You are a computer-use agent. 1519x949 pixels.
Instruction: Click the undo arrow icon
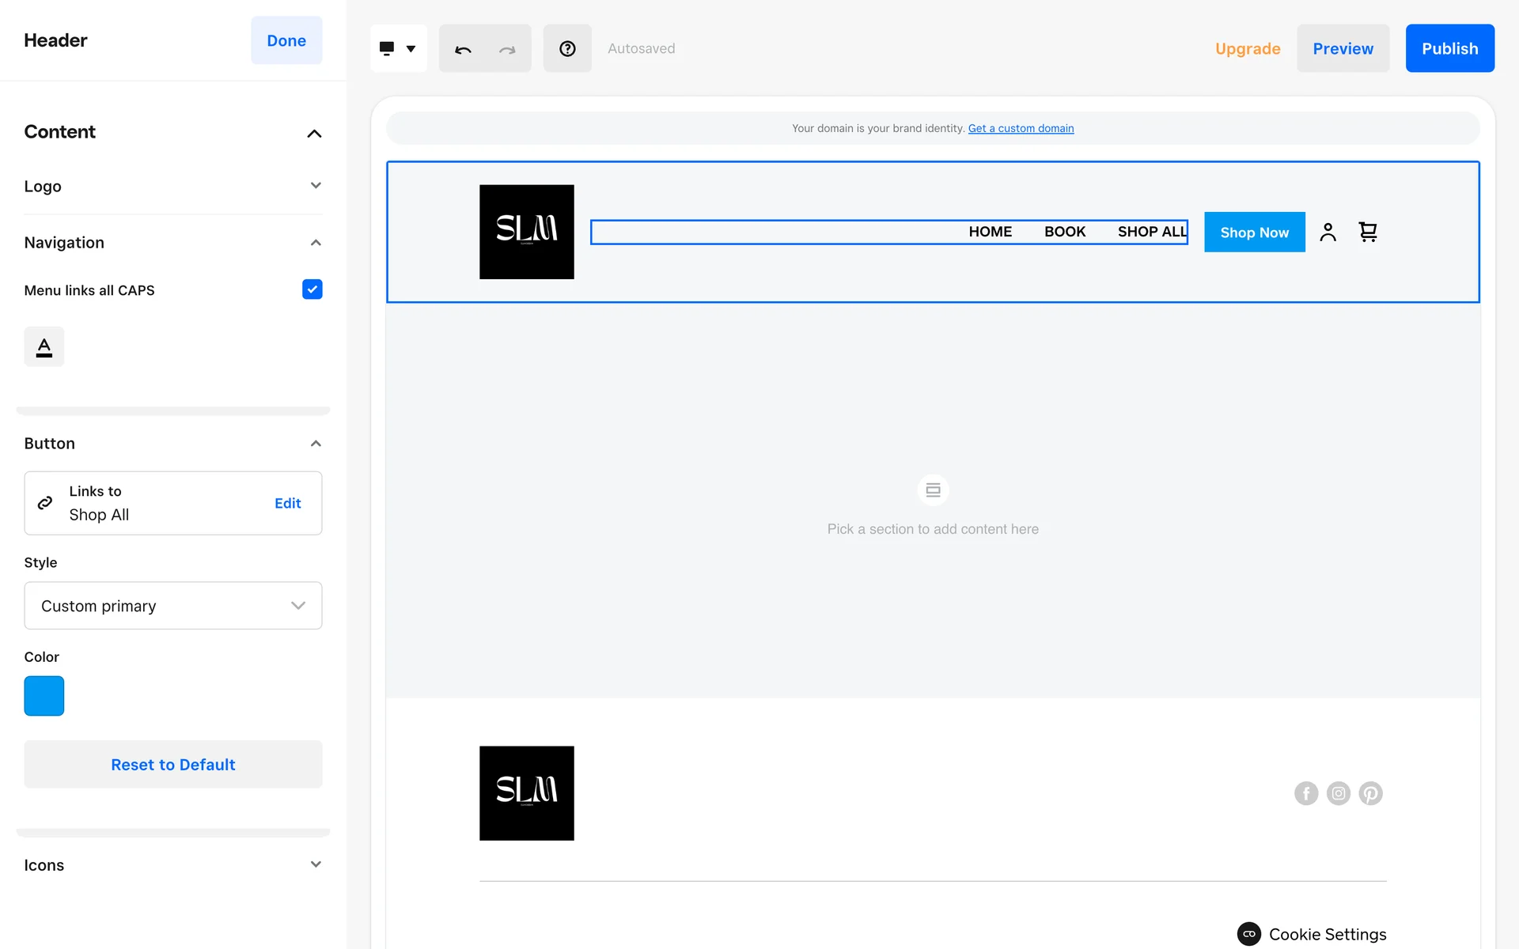coord(463,49)
